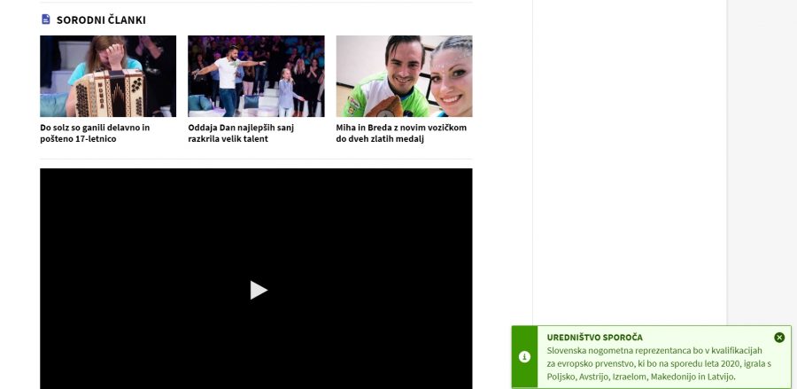This screenshot has width=797, height=389.
Task: Play the video in the black player
Action: pos(259,290)
